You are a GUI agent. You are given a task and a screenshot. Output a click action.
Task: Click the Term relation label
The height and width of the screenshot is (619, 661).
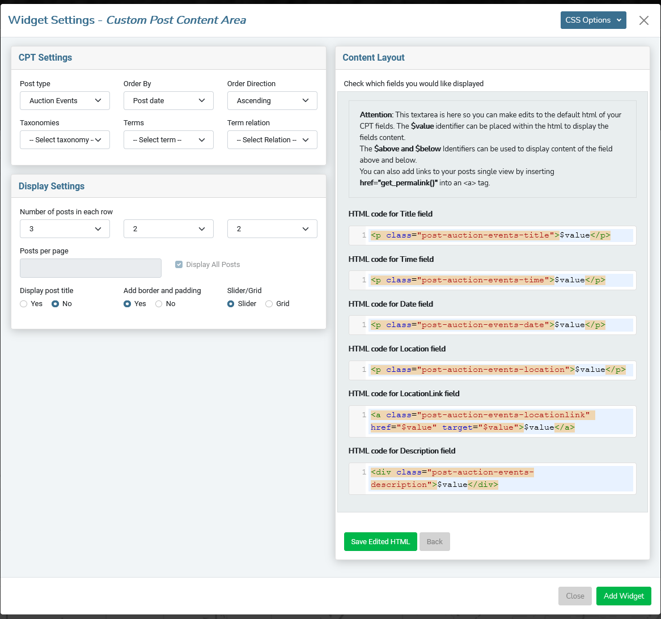click(248, 123)
